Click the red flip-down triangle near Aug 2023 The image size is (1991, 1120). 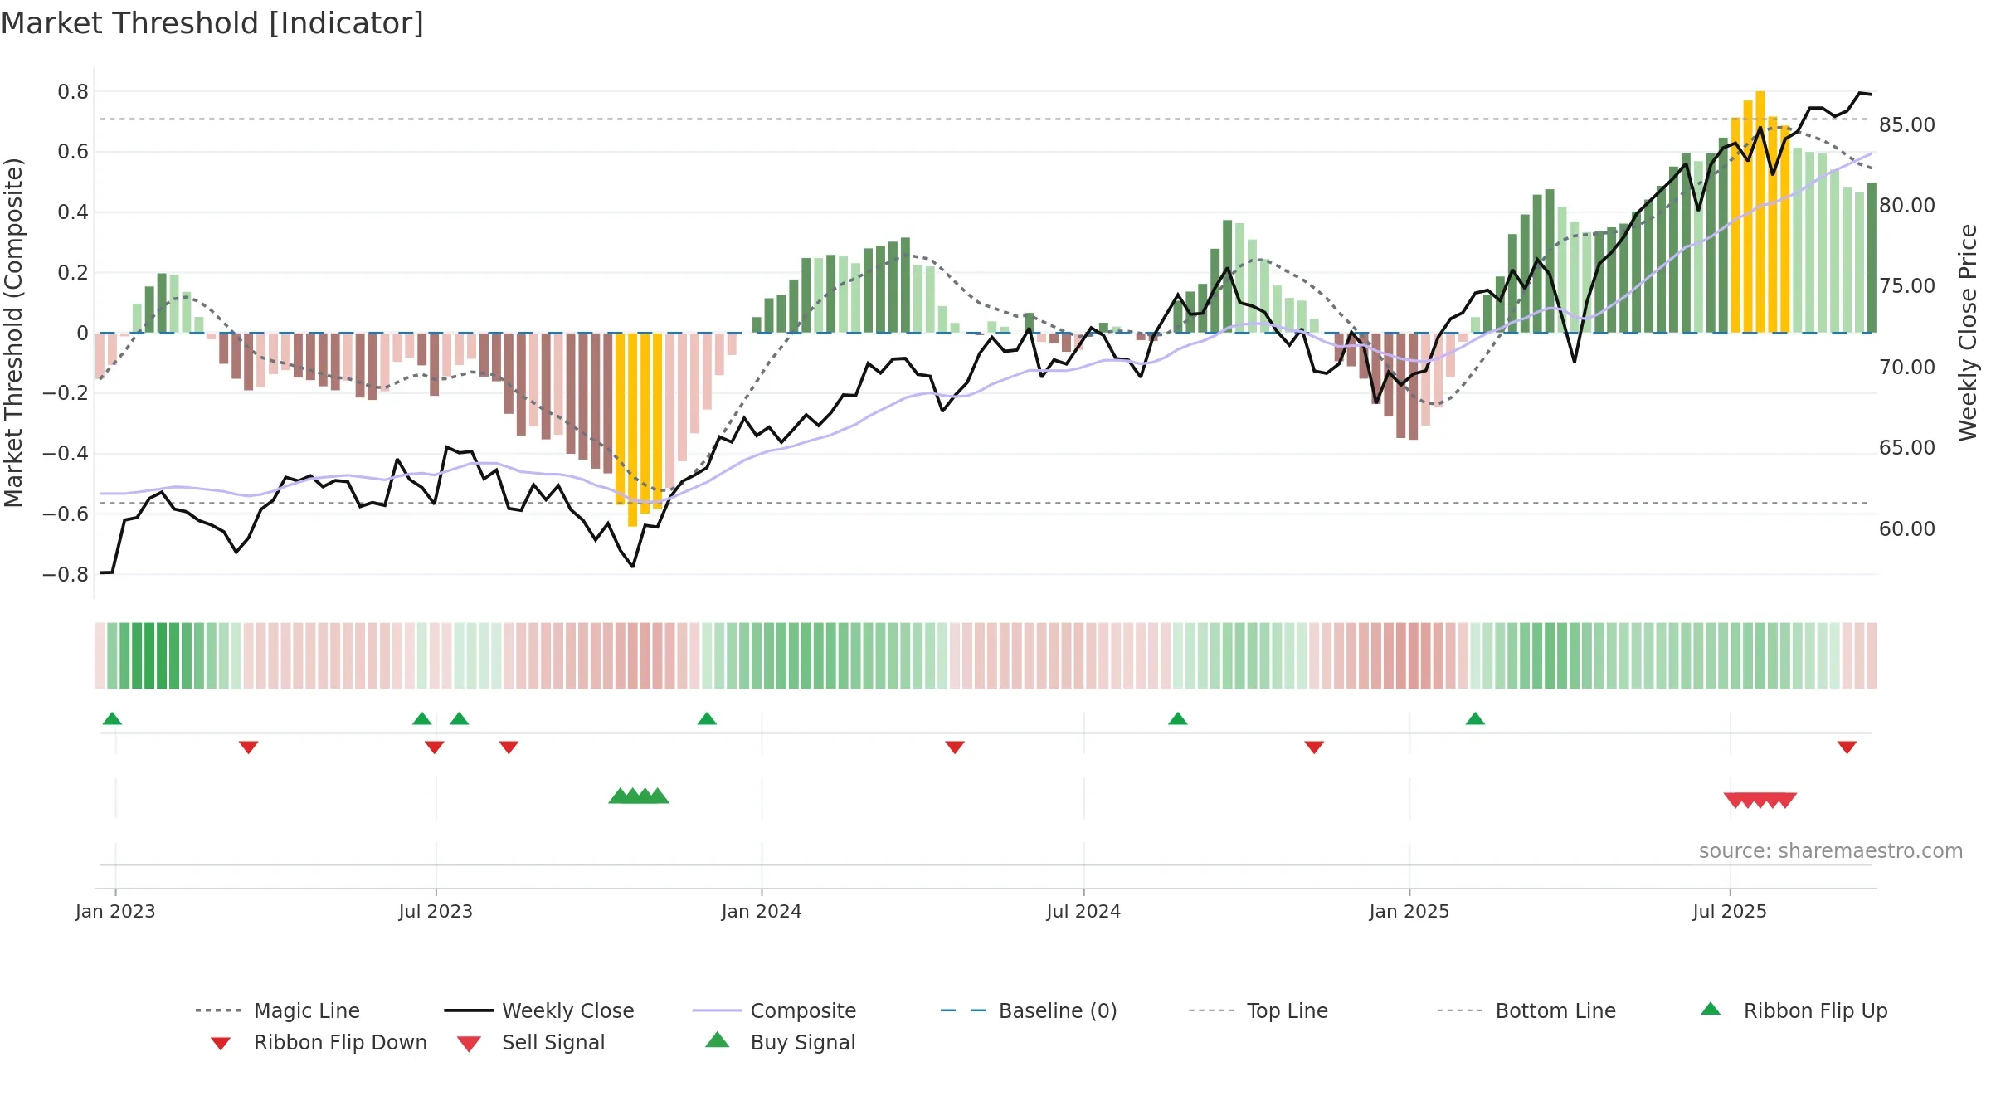pos(509,747)
